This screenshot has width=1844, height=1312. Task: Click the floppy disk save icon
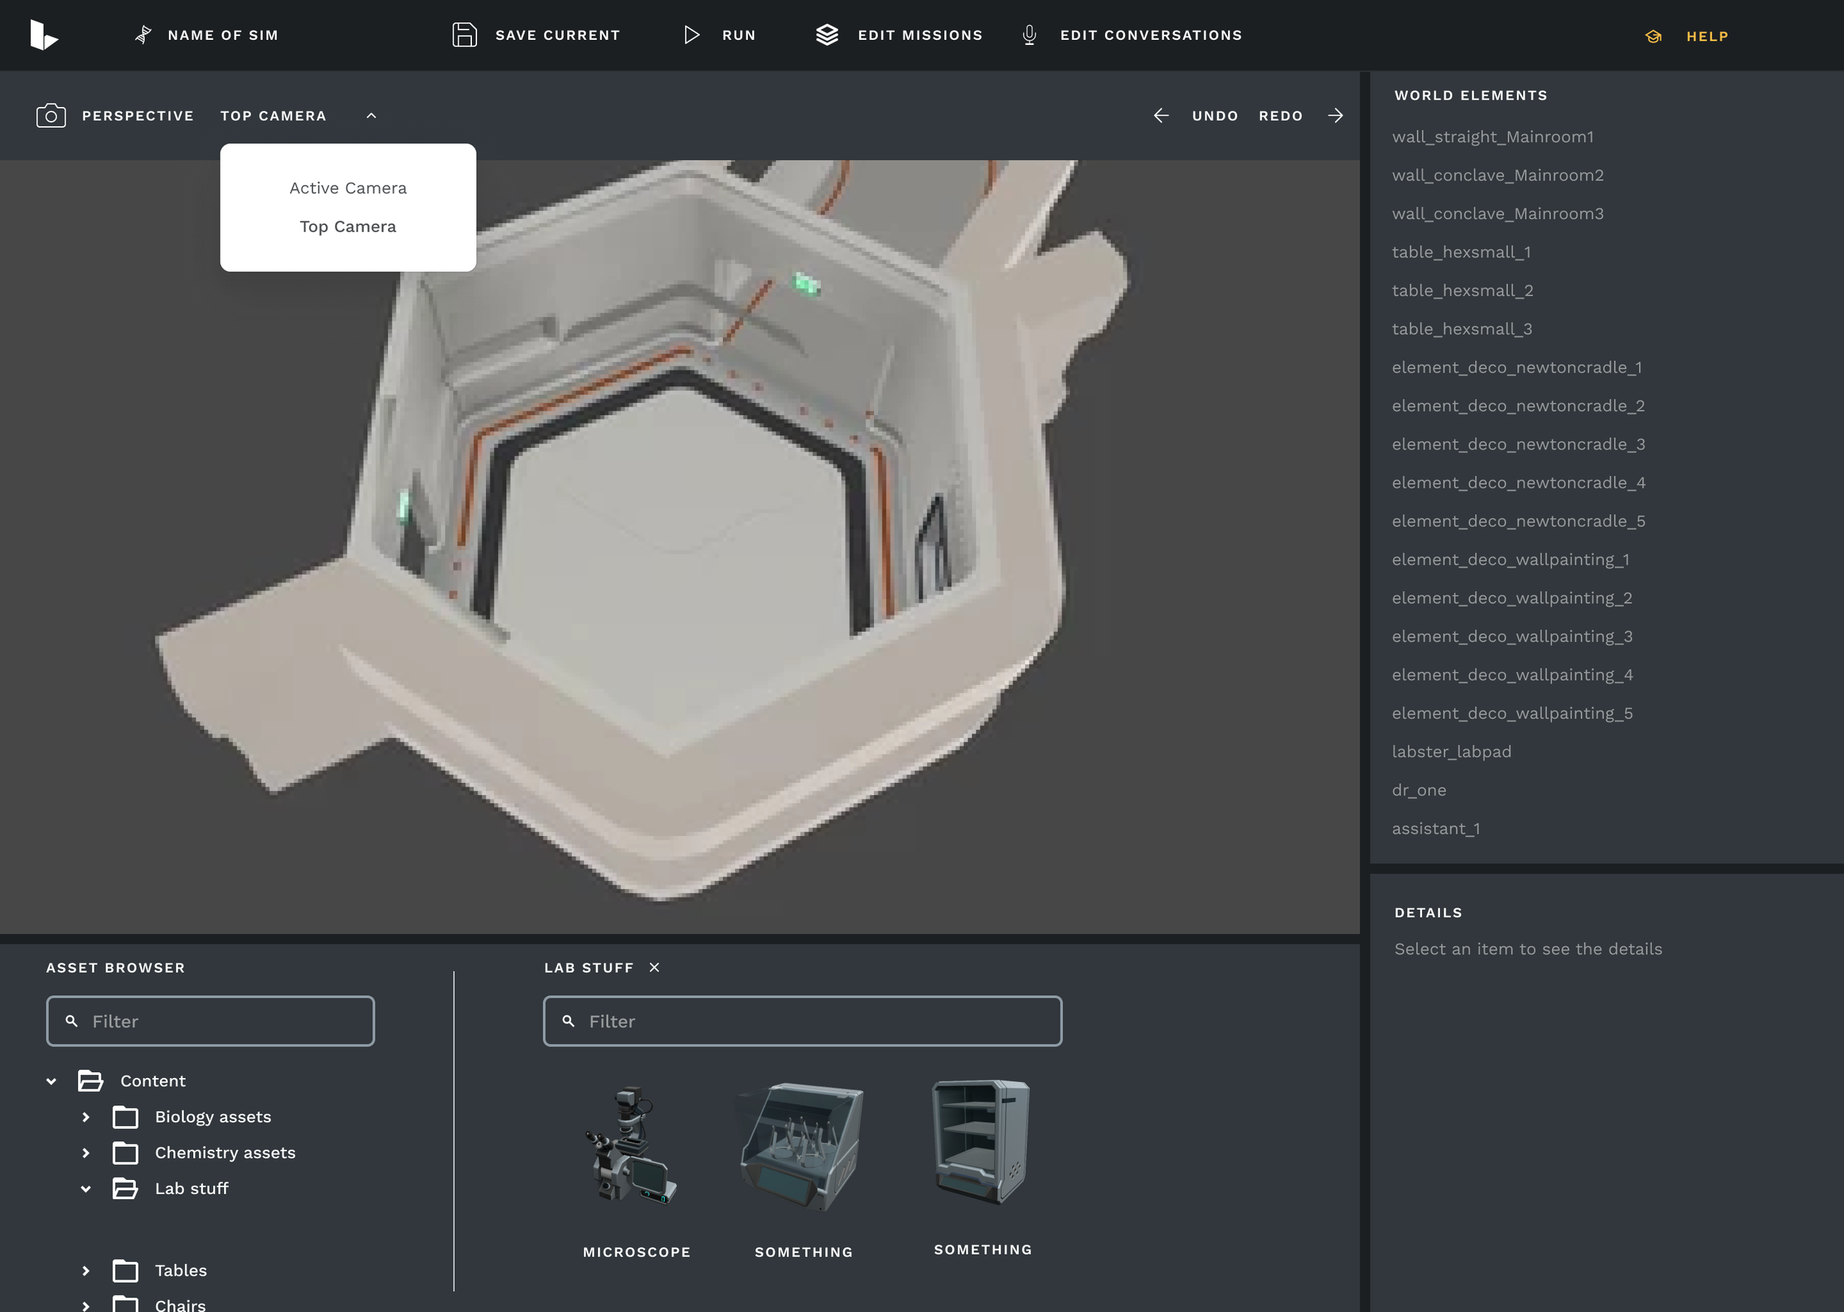464,35
